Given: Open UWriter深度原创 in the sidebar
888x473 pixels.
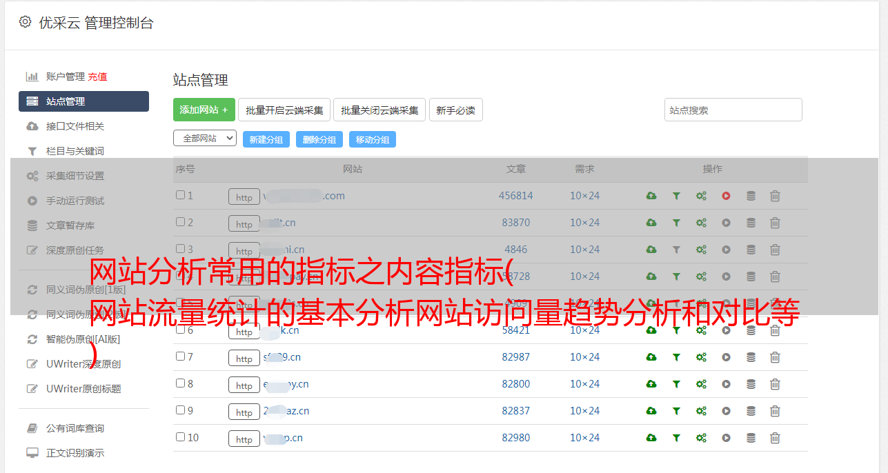Looking at the screenshot, I should [83, 364].
